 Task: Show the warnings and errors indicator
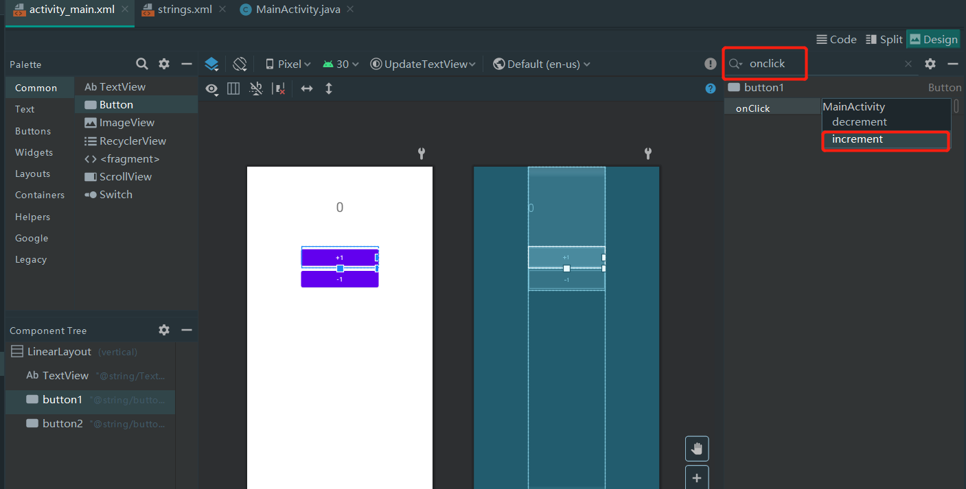[x=711, y=64]
